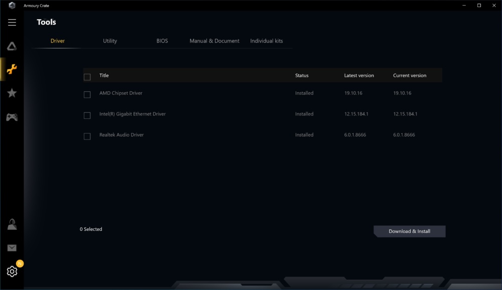Open the Featured star page
Image resolution: width=502 pixels, height=290 pixels.
click(x=12, y=93)
